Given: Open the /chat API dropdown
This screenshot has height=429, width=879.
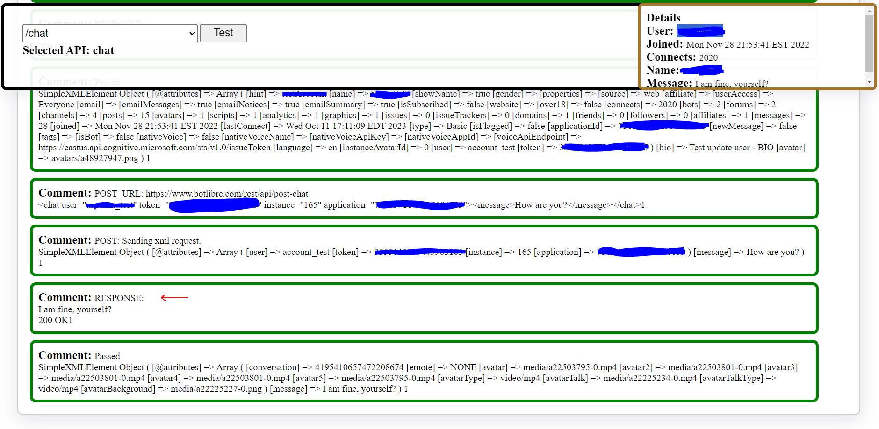Looking at the screenshot, I should point(110,33).
